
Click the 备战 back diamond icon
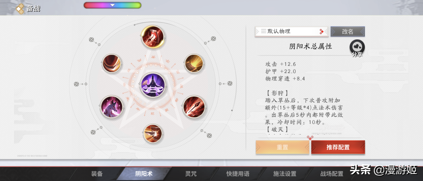20,8
